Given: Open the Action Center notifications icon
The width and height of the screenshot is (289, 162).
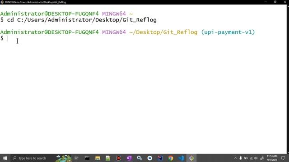Looking at the screenshot, I should point(283,158).
